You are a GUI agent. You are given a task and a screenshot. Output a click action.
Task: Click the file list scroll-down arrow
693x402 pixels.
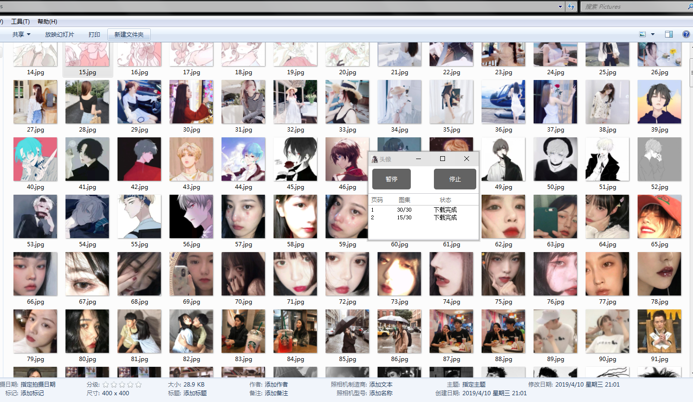[x=691, y=374]
